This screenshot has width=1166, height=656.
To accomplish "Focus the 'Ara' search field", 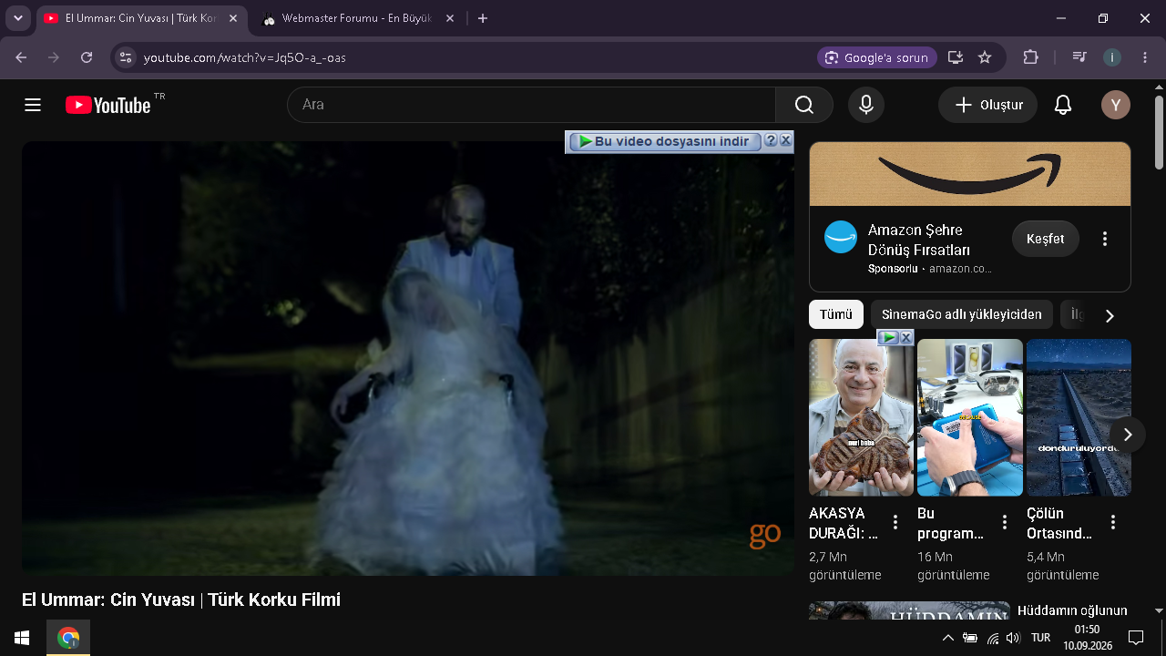I will point(531,105).
